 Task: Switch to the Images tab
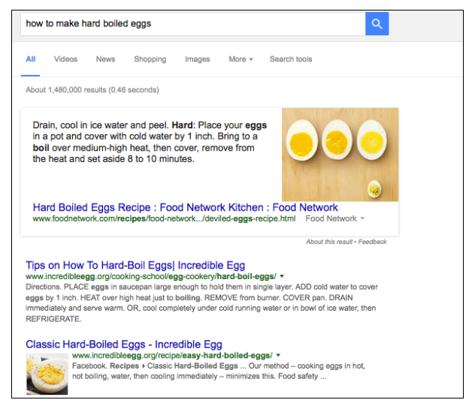pos(197,59)
